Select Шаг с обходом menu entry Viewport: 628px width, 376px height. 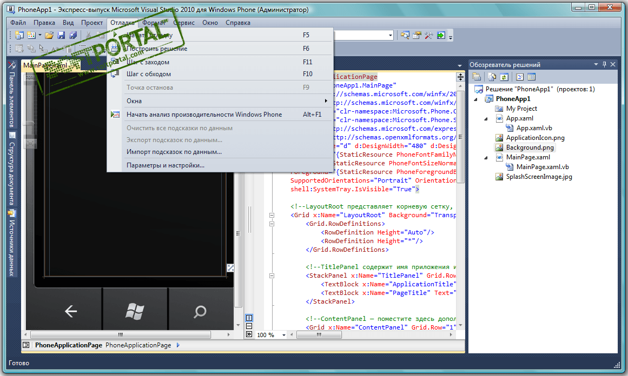(220, 74)
